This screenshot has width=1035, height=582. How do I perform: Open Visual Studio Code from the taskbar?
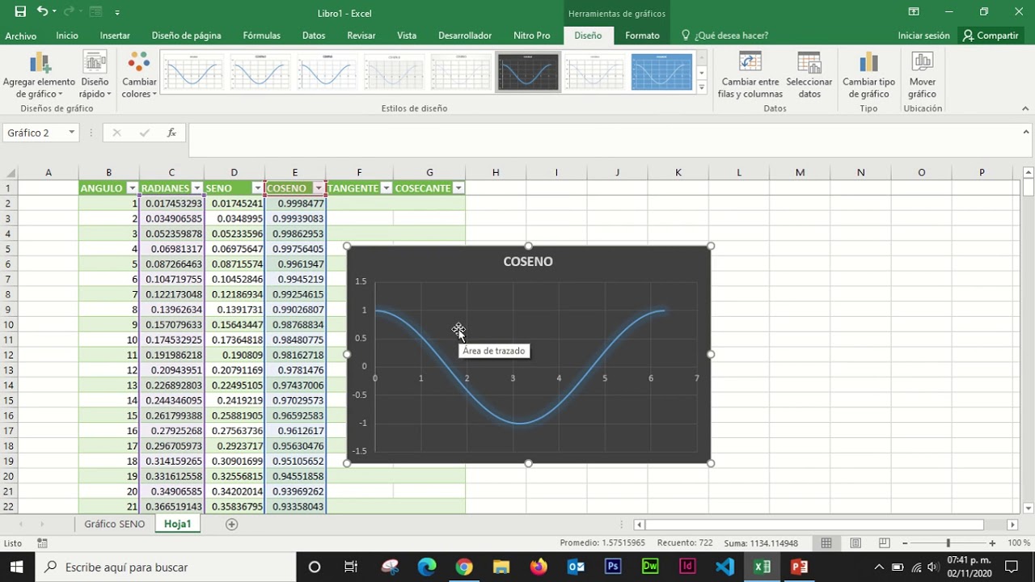(724, 567)
